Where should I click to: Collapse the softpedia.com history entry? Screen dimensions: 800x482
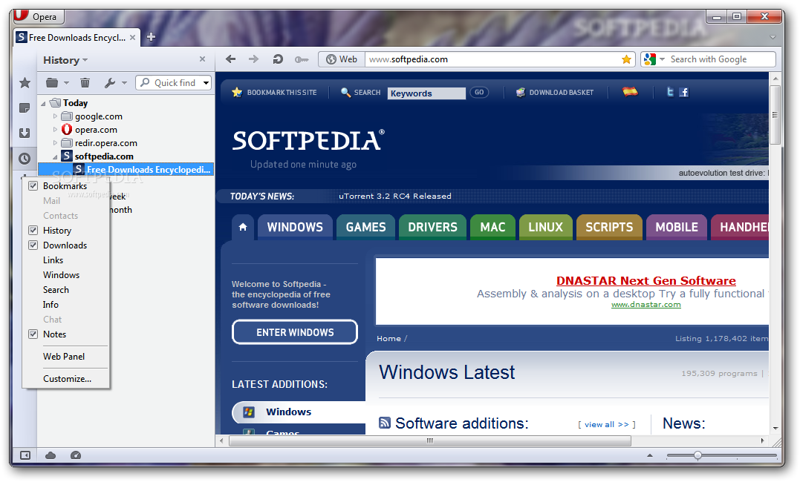(55, 157)
